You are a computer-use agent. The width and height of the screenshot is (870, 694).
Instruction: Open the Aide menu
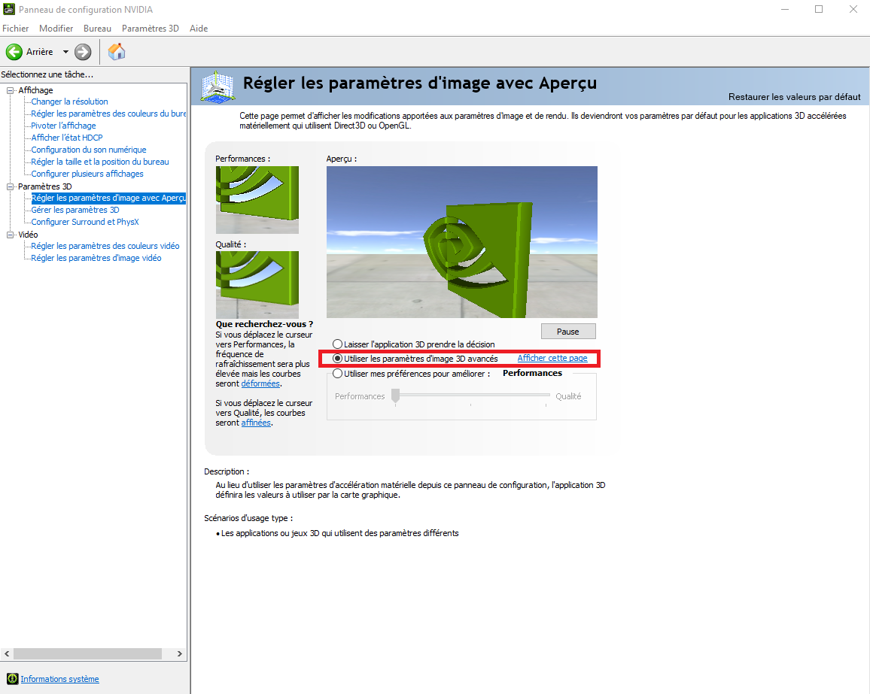click(199, 29)
